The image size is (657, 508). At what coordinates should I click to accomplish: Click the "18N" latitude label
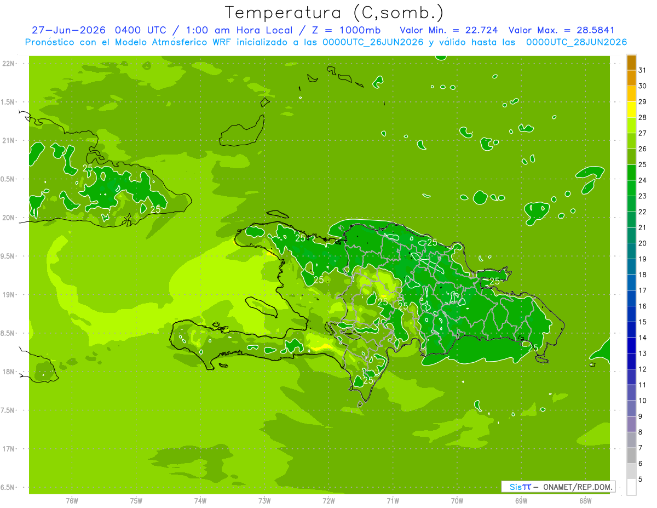tap(8, 372)
